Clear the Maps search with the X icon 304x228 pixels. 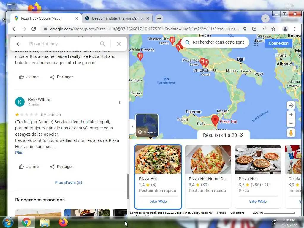tap(119, 44)
